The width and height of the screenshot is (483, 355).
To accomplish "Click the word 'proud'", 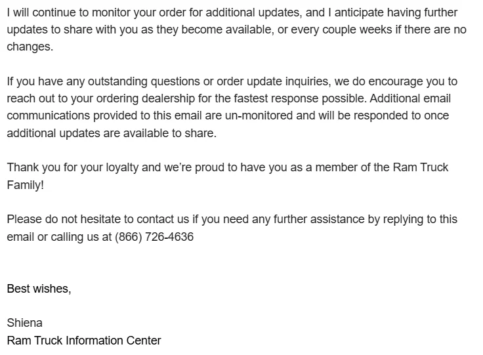I will click(x=209, y=168).
